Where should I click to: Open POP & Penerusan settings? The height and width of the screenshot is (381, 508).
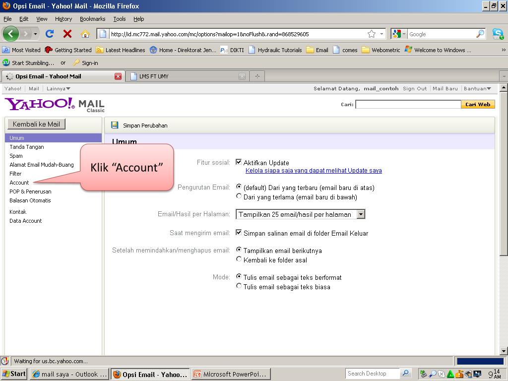tap(30, 191)
